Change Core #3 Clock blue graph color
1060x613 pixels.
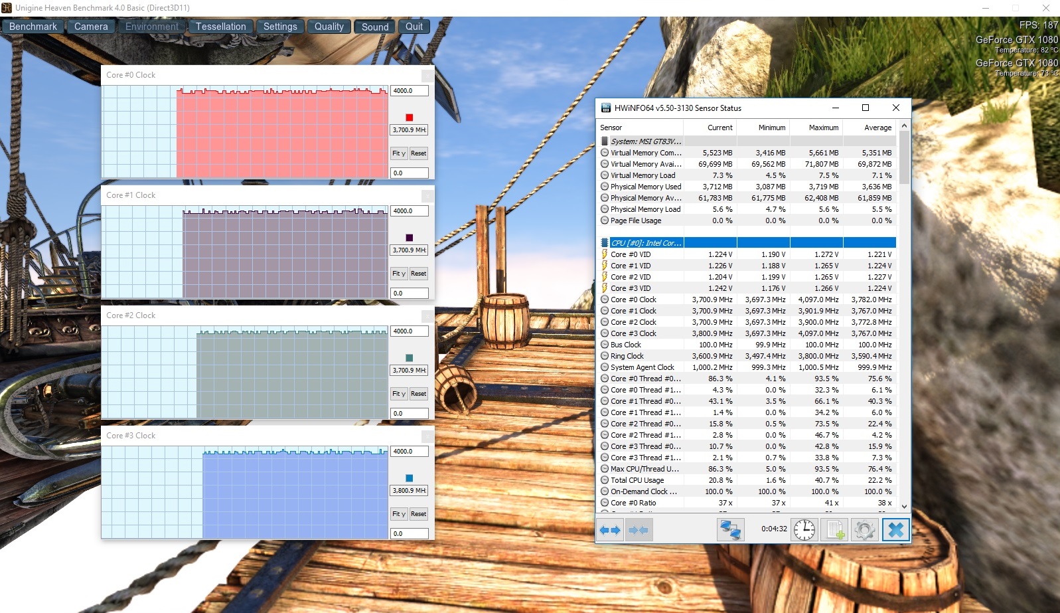(x=410, y=478)
